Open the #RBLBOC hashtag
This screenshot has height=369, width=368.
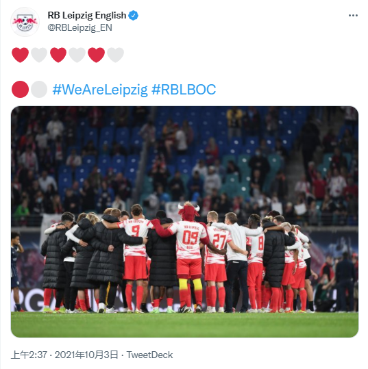coord(184,90)
